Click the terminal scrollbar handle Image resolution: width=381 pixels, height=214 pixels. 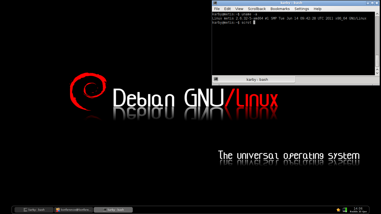(377, 61)
